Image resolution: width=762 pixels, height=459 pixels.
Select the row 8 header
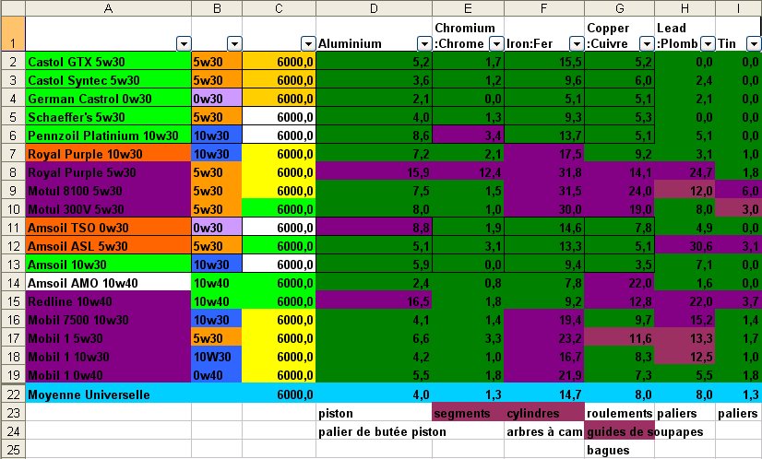[x=12, y=172]
